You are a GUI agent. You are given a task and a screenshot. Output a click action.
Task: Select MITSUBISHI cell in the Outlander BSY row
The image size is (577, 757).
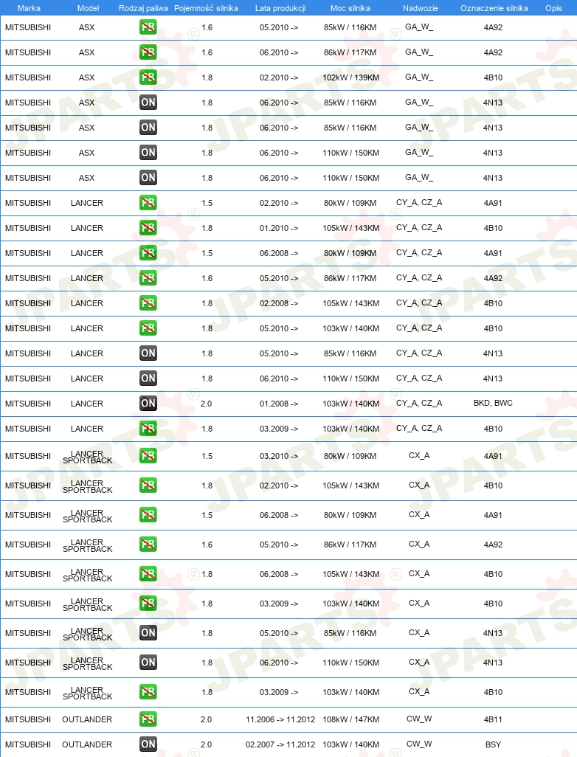coord(28,744)
